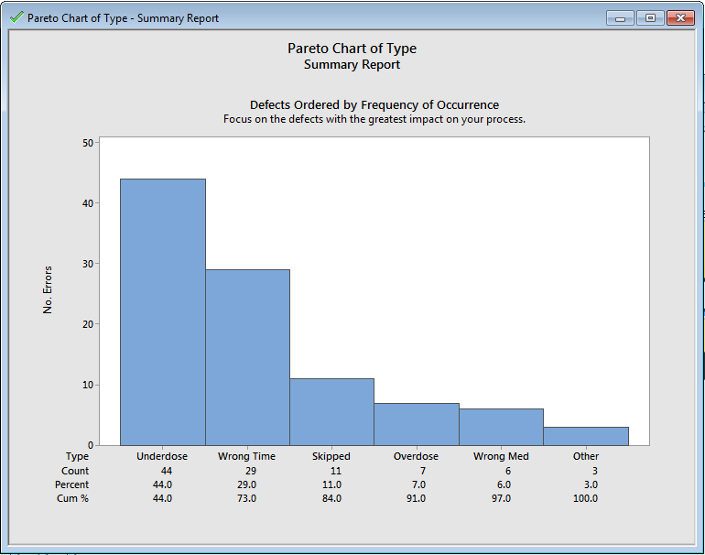Click 'Defects Ordered by Frequency of Occurrence' heading

[374, 104]
